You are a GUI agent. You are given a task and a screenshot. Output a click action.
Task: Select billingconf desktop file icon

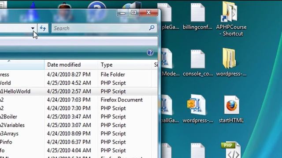click(x=197, y=17)
